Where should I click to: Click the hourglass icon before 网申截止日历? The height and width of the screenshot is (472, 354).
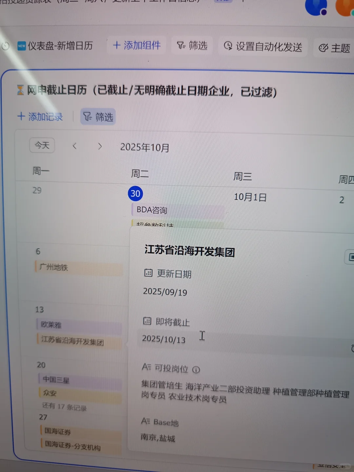20,89
